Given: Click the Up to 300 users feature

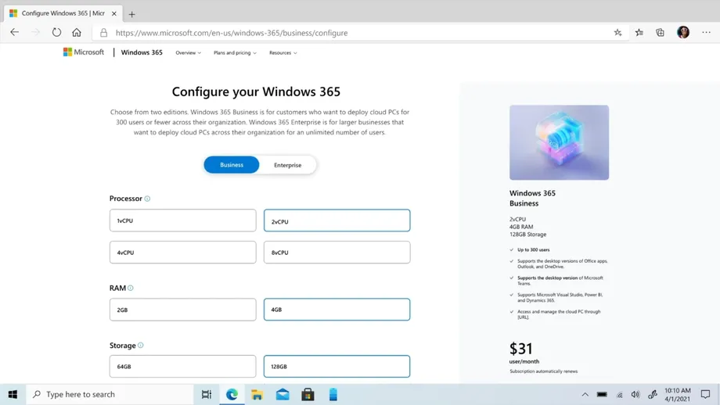Looking at the screenshot, I should [533, 250].
